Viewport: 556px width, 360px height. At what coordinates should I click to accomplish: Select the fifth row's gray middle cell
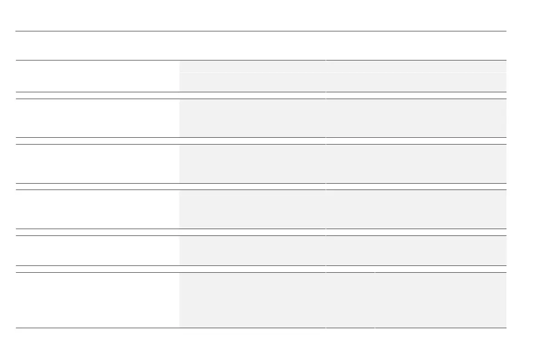253,250
